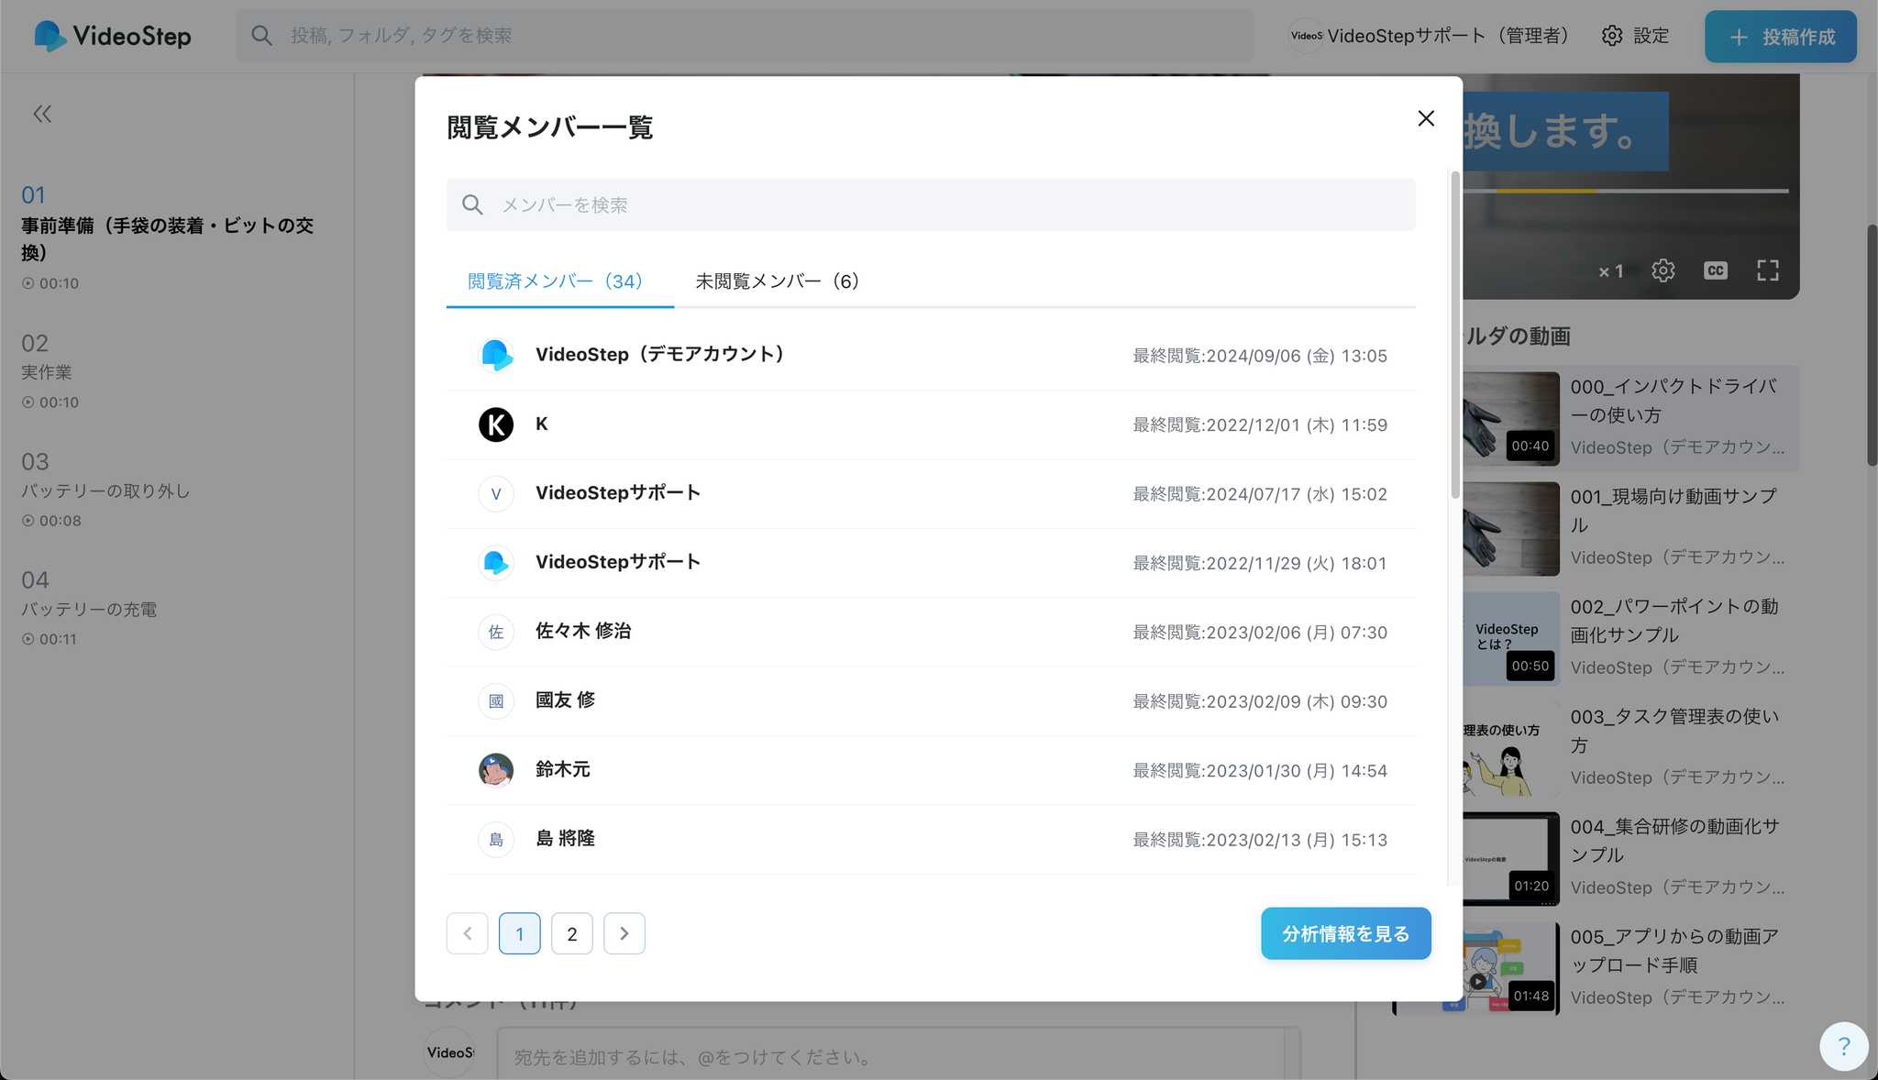Click the help question mark icon
1878x1080 pixels.
pos(1843,1046)
